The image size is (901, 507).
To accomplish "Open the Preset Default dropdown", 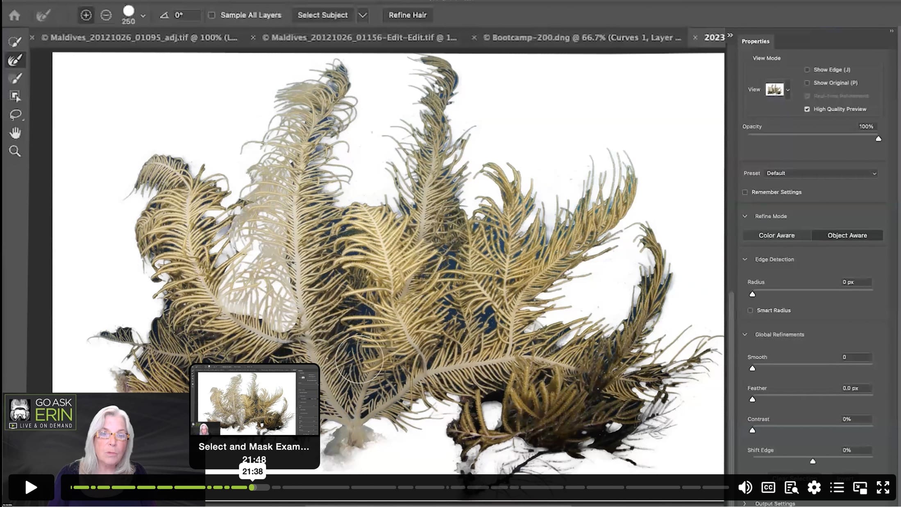I will coord(821,173).
